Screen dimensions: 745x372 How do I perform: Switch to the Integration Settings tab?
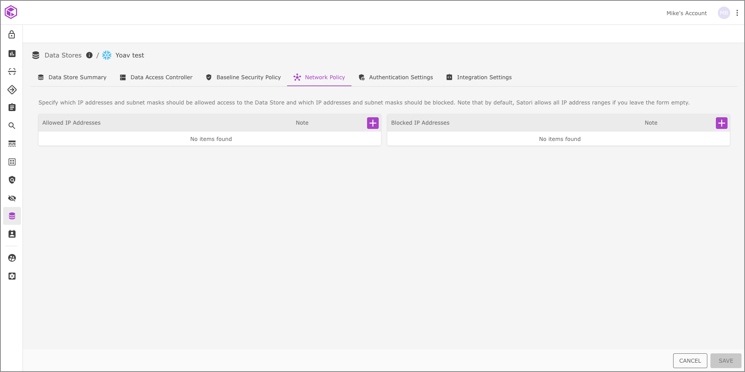[x=479, y=77]
